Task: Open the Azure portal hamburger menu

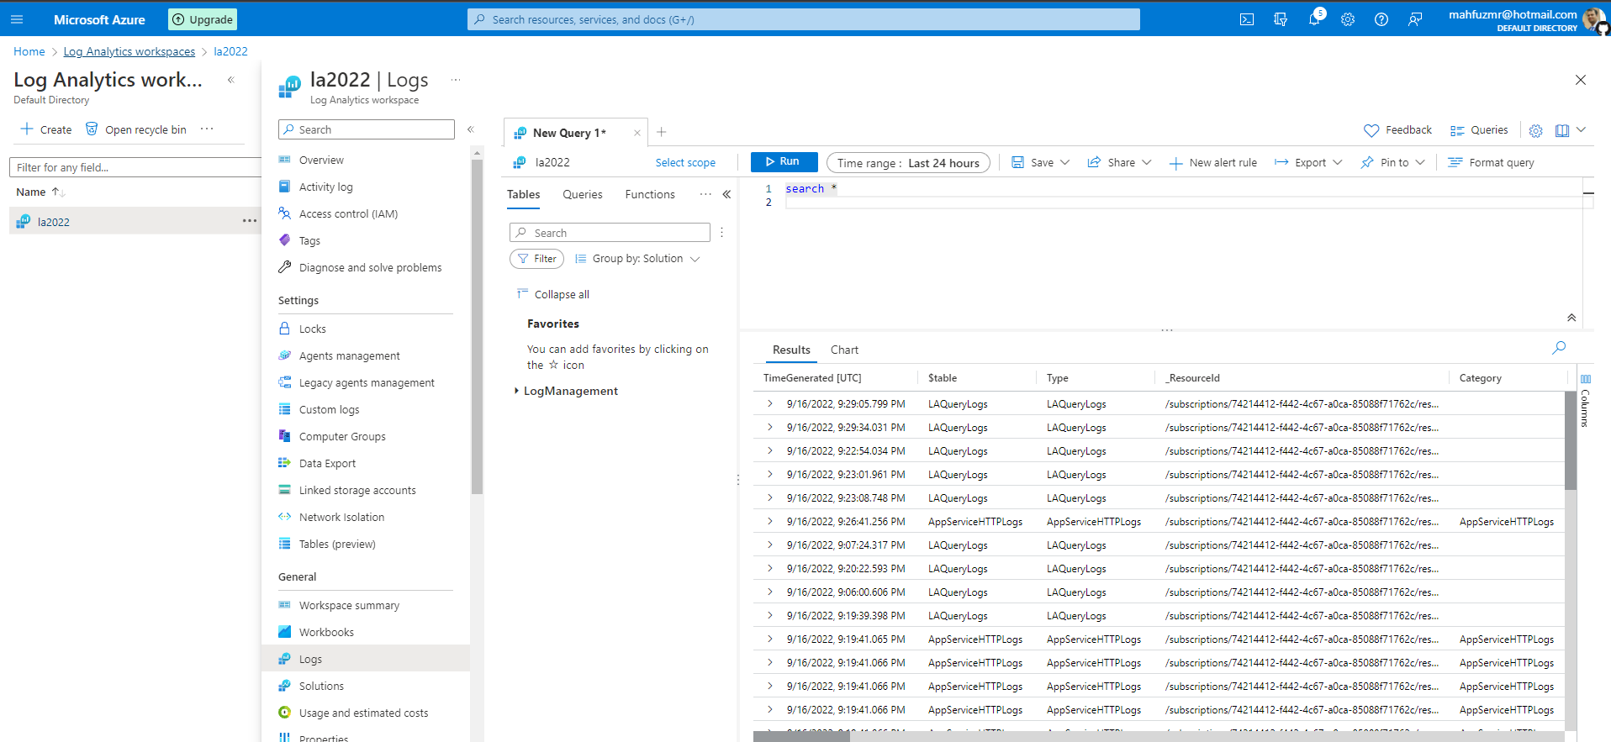Action: pos(17,19)
